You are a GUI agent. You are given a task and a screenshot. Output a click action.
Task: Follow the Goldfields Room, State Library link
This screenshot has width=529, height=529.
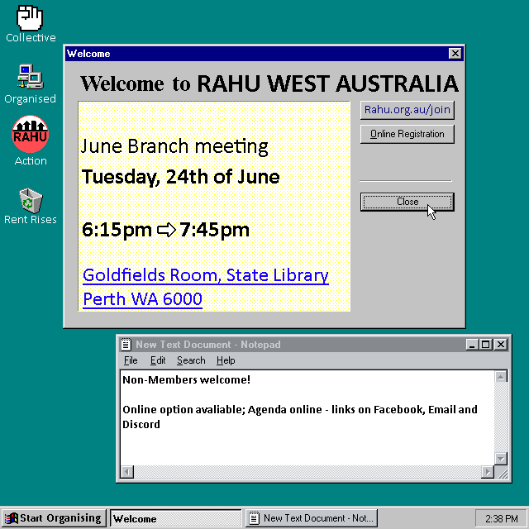pos(206,275)
